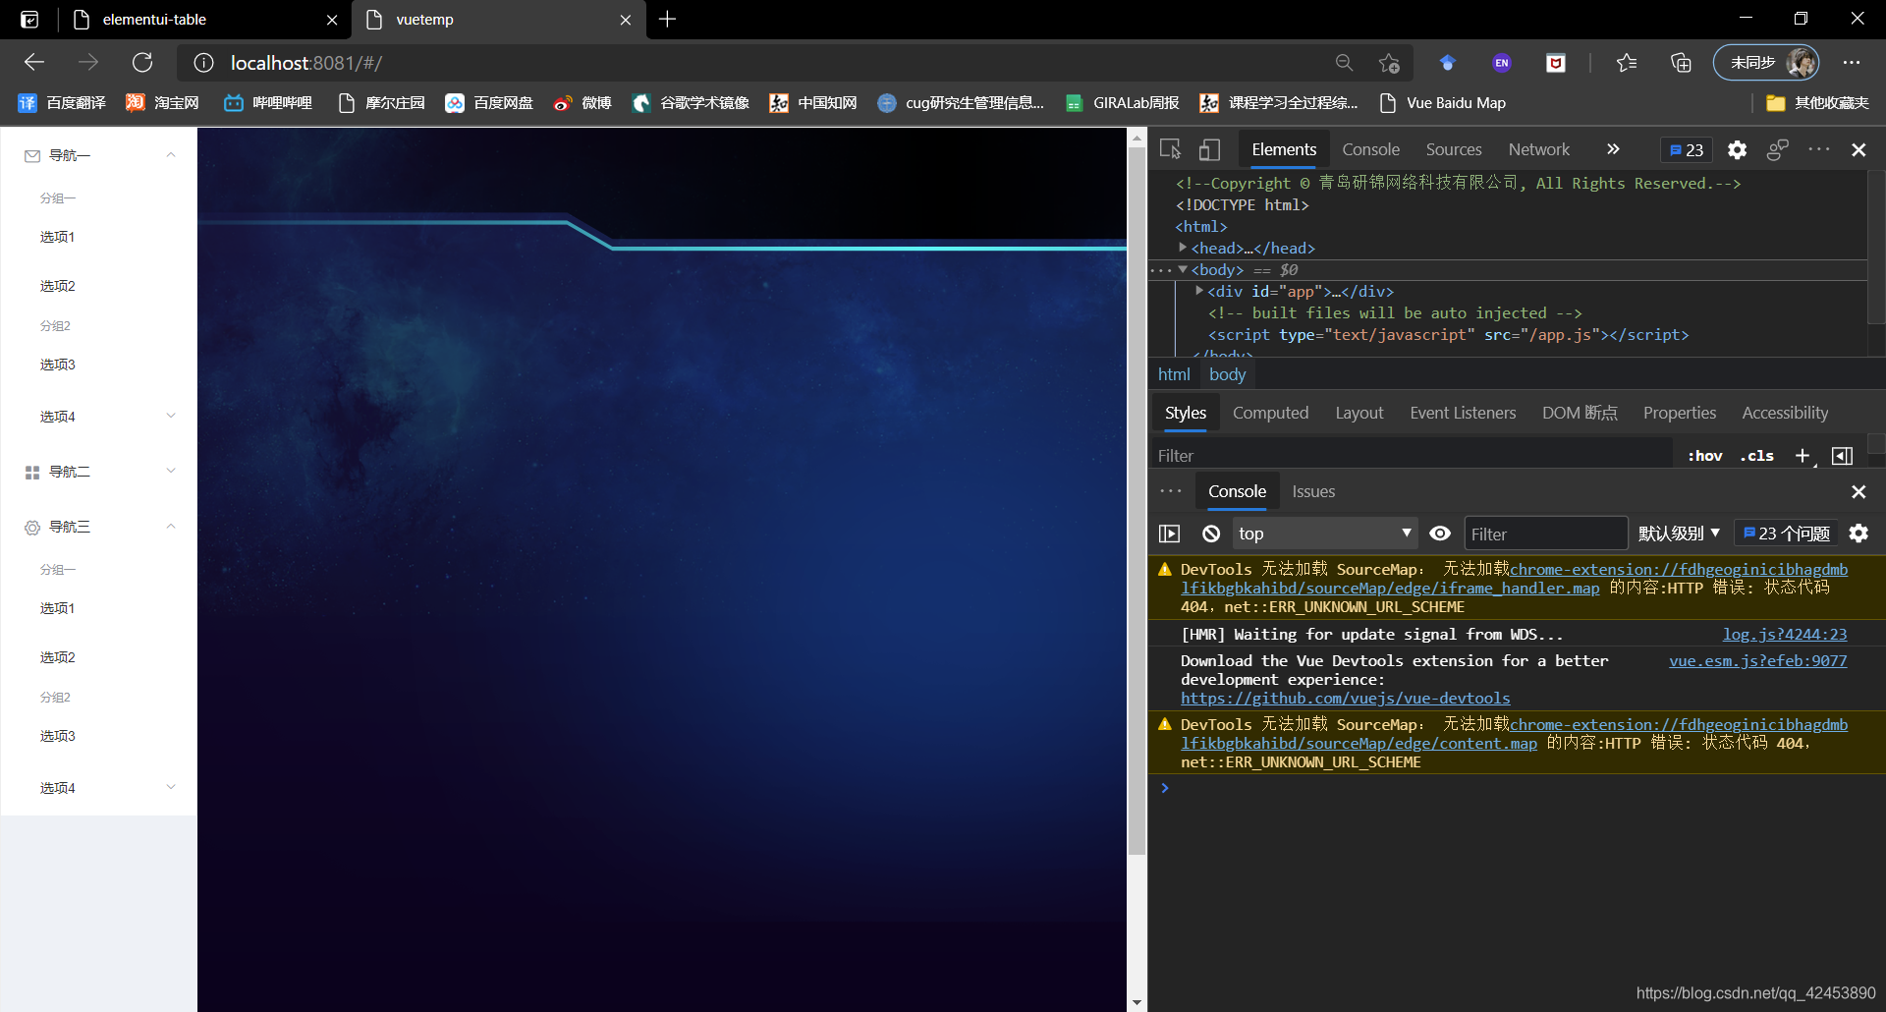Open the Sources tab
Viewport: 1886px width, 1012px height.
(x=1454, y=149)
